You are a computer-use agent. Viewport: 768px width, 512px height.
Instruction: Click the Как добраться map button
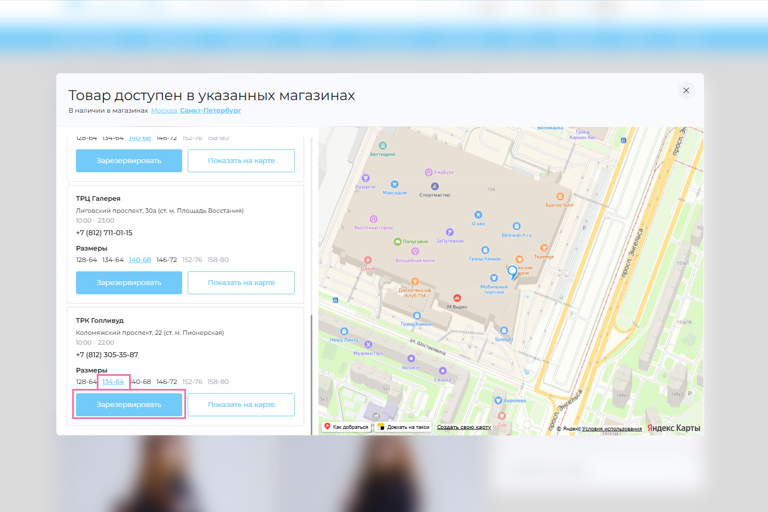point(346,427)
